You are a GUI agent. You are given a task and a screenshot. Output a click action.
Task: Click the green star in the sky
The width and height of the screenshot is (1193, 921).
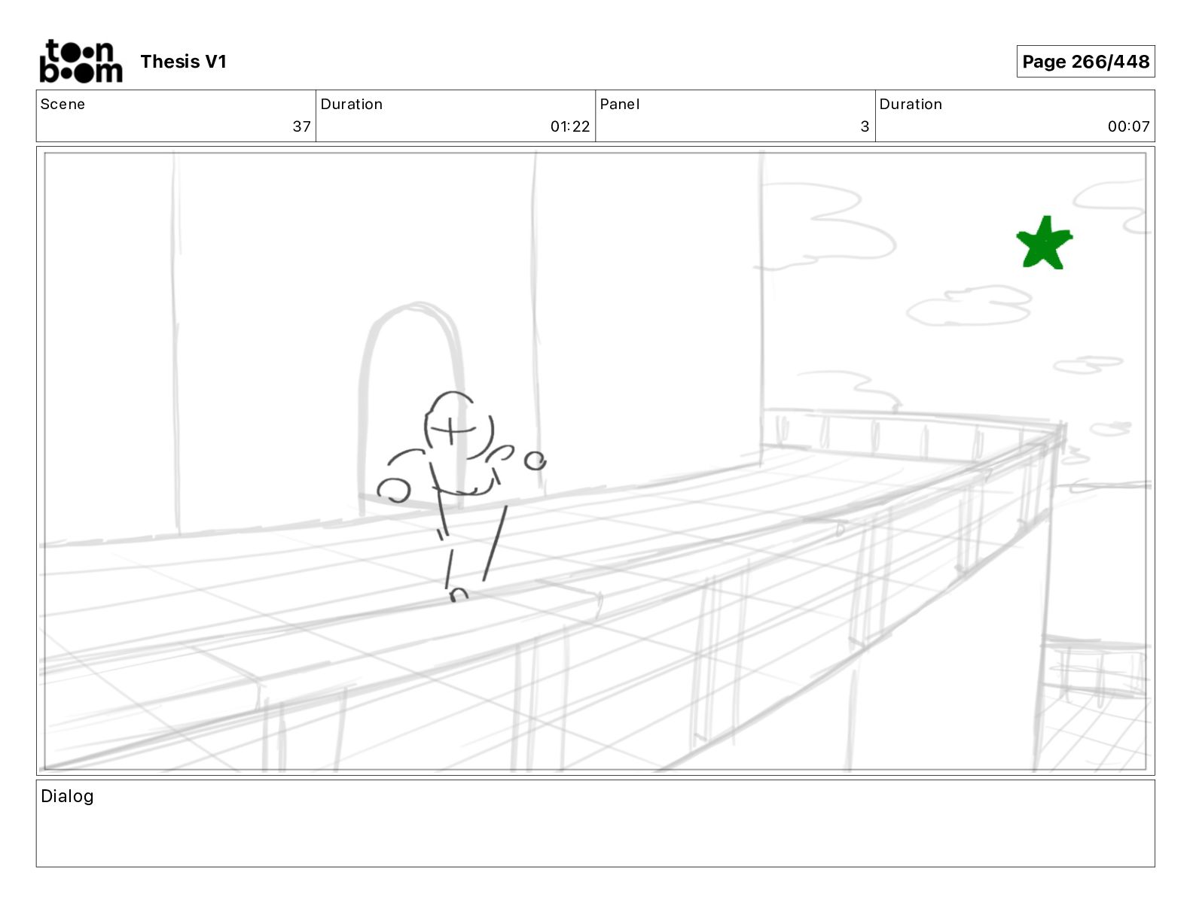pyautogui.click(x=1044, y=243)
